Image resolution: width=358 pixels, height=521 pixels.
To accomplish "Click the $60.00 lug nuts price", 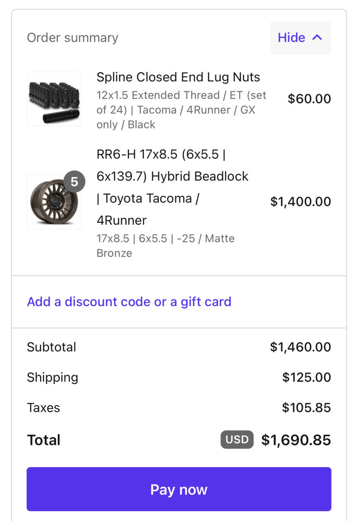I will pos(310,99).
